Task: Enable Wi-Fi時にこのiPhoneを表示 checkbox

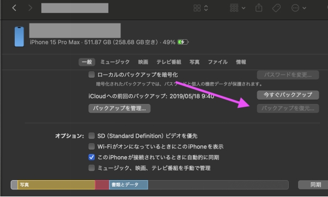Action: [92, 146]
